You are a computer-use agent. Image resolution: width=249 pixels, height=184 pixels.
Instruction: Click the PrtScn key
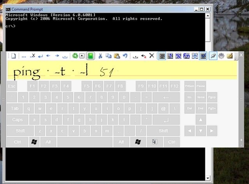(x=189, y=86)
